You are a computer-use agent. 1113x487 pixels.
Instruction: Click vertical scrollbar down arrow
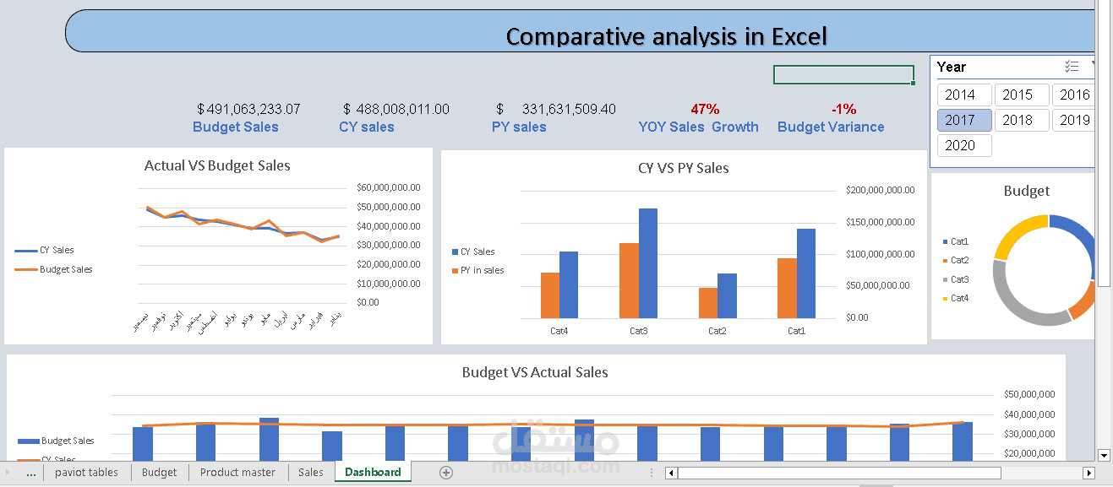pyautogui.click(x=1102, y=454)
